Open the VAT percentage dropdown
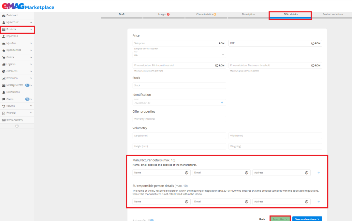The image size is (352, 221). click(x=179, y=55)
